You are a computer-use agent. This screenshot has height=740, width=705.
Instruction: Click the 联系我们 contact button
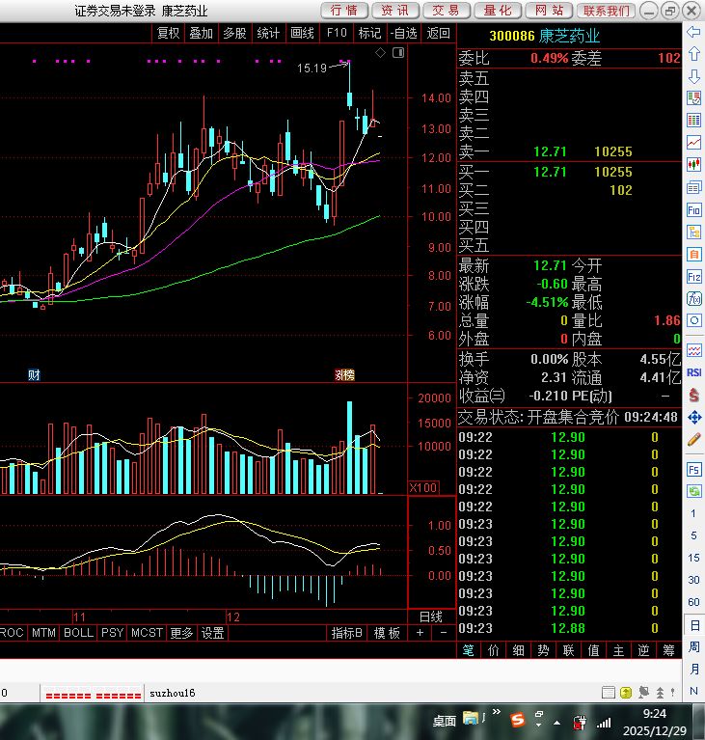[x=606, y=11]
